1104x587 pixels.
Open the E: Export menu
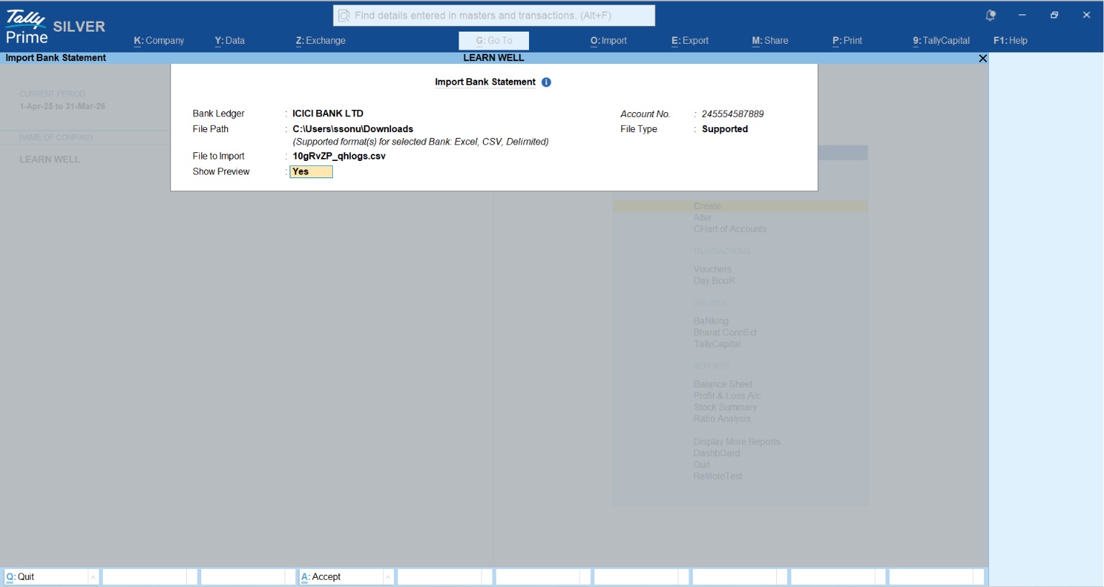pos(690,41)
